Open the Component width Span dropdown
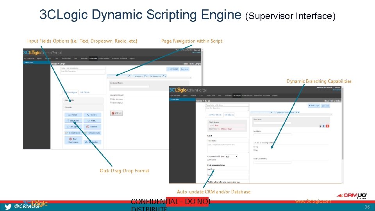375x211 pixels. click(231, 156)
